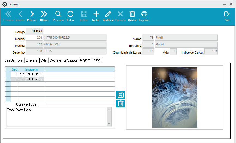Click Incluir to add a new tire
This screenshot has height=143, width=236.
[96, 16]
